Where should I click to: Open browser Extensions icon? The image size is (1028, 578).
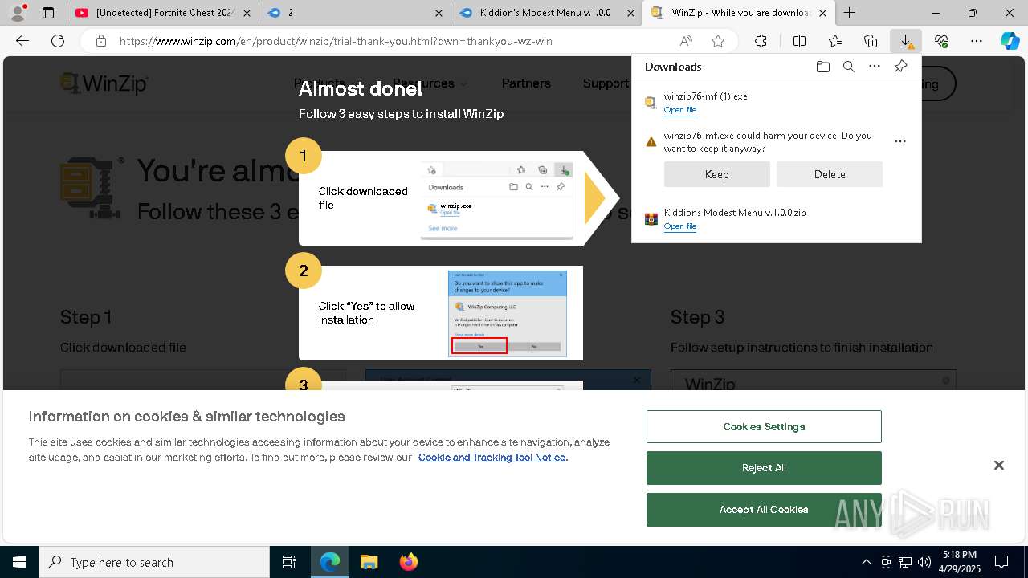click(x=761, y=41)
